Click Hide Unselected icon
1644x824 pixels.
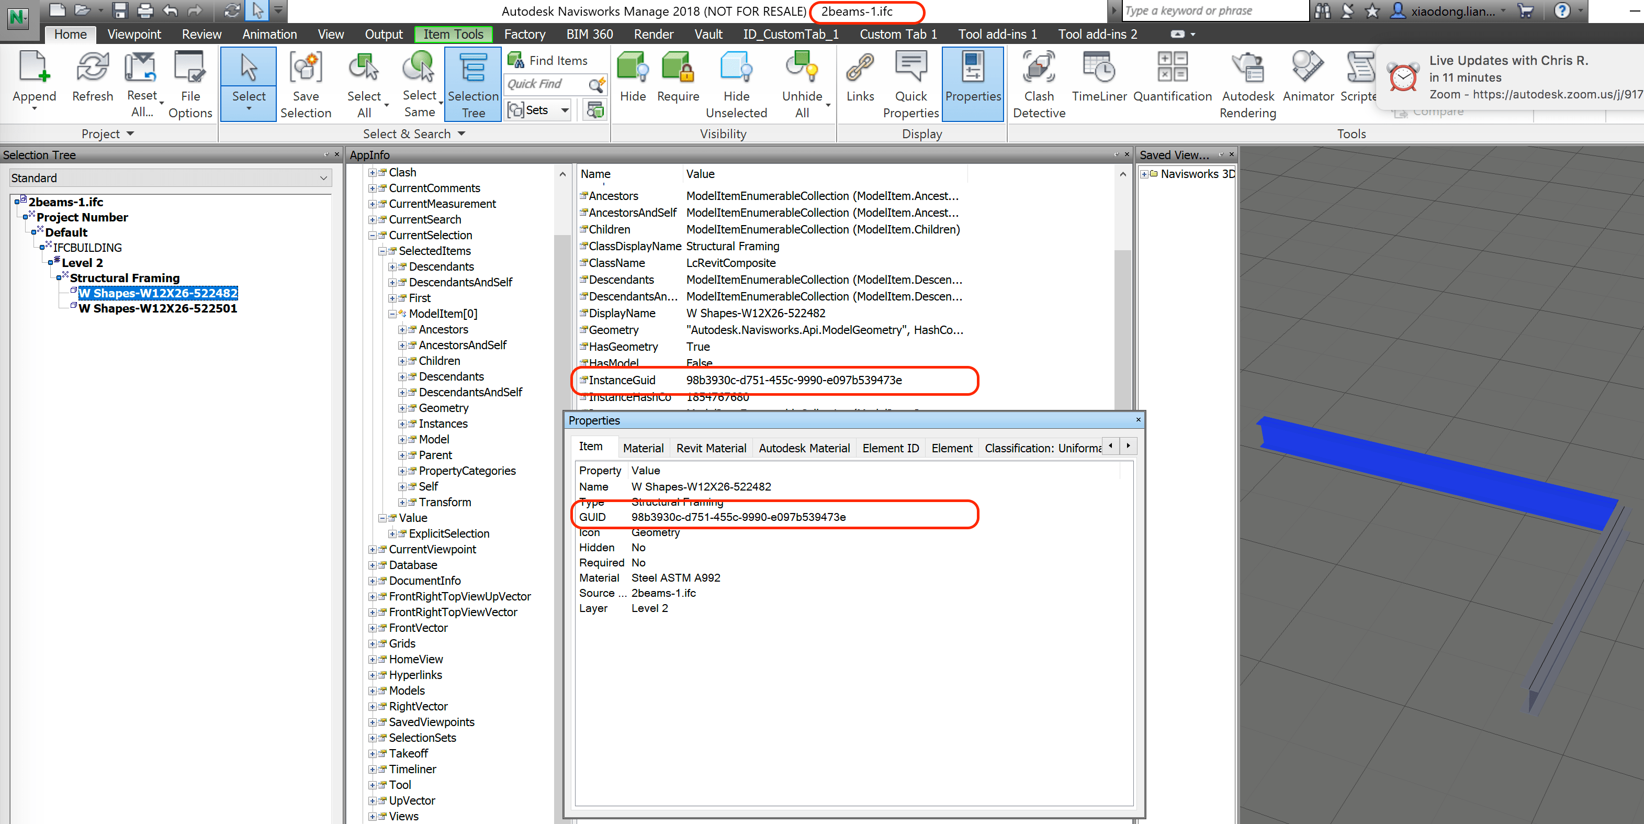click(x=737, y=67)
